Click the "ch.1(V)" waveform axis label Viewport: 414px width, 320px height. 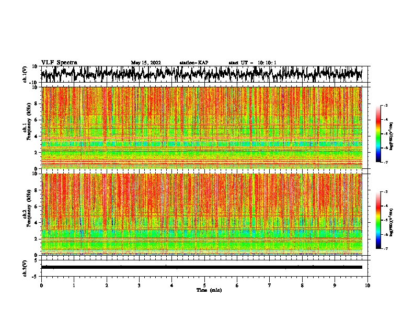(25, 74)
